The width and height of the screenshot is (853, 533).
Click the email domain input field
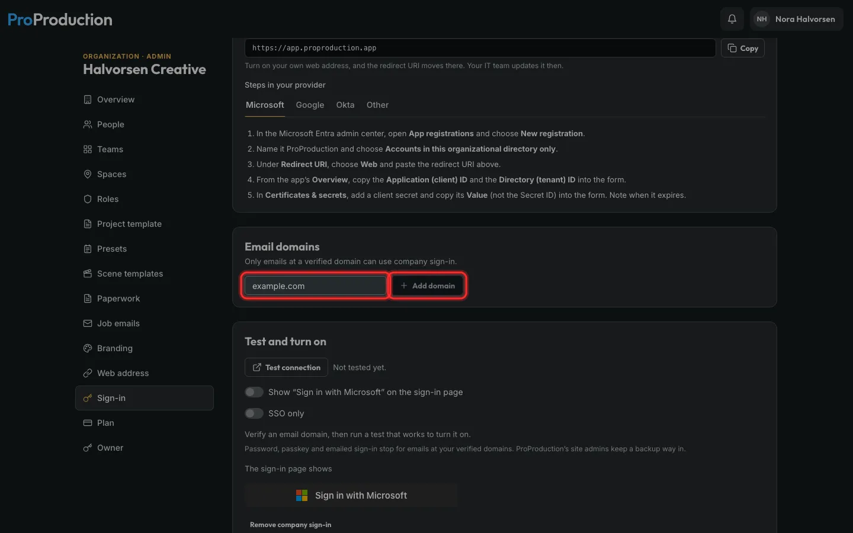(x=316, y=285)
